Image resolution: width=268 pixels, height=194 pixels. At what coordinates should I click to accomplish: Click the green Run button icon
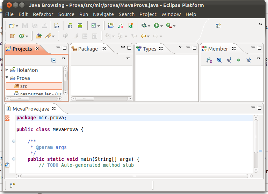[156, 25]
